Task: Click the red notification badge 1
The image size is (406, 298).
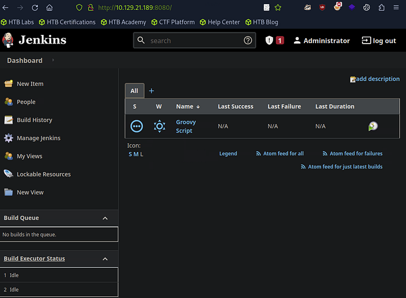Action: click(280, 41)
